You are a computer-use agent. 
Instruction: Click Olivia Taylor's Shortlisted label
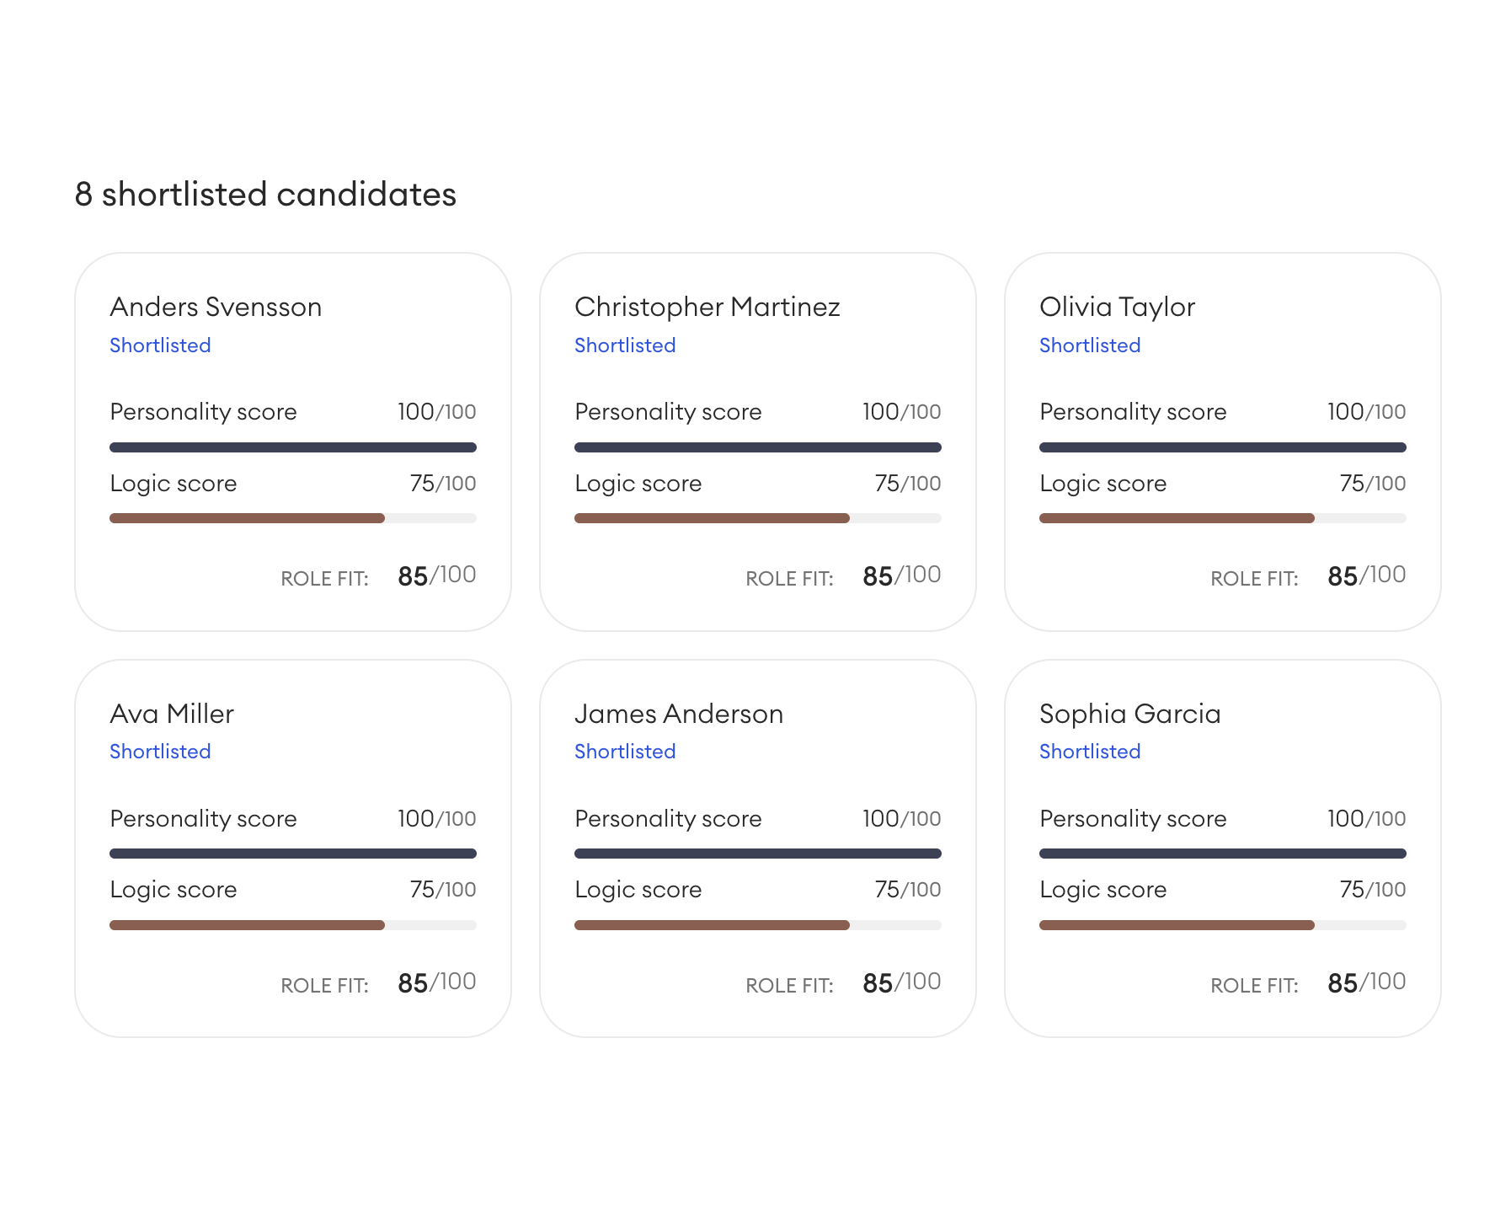click(x=1090, y=345)
